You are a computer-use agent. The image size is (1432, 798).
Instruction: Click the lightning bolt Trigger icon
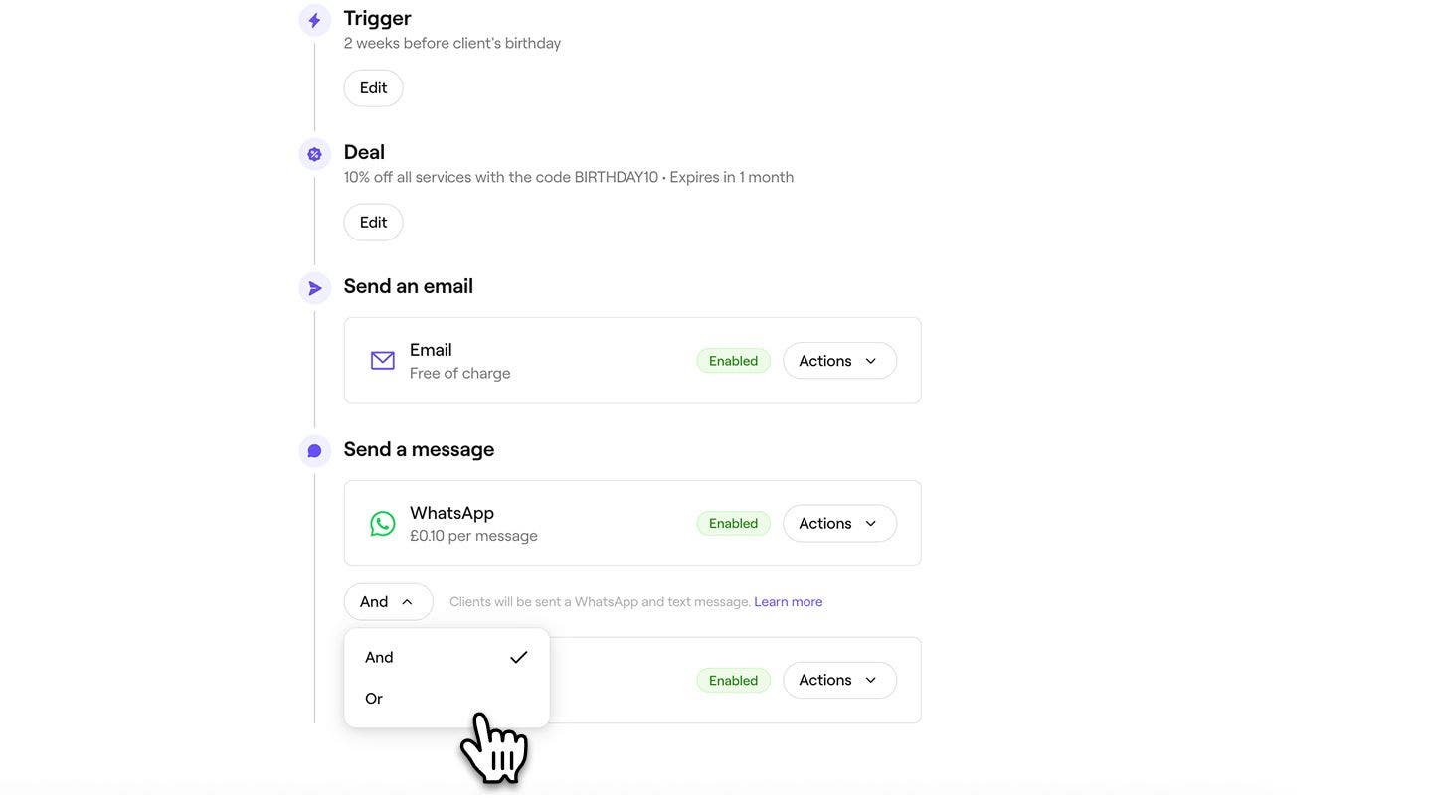314,20
